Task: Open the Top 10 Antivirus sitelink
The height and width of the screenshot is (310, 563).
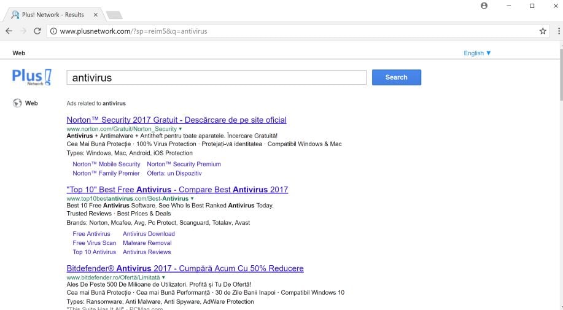Action: (94, 252)
